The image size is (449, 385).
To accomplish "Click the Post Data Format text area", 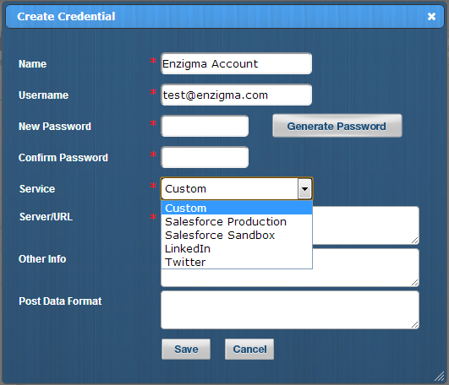I will [290, 310].
